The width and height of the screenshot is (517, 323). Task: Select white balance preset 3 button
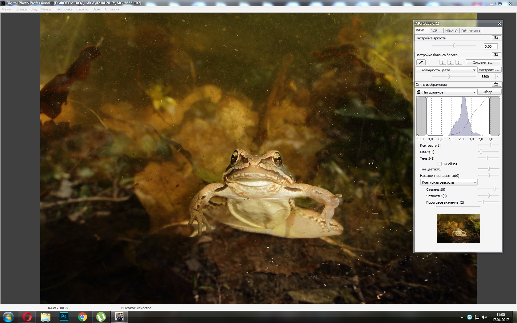tap(459, 62)
